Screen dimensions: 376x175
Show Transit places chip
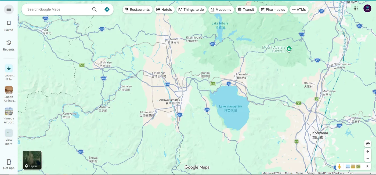pos(246,10)
